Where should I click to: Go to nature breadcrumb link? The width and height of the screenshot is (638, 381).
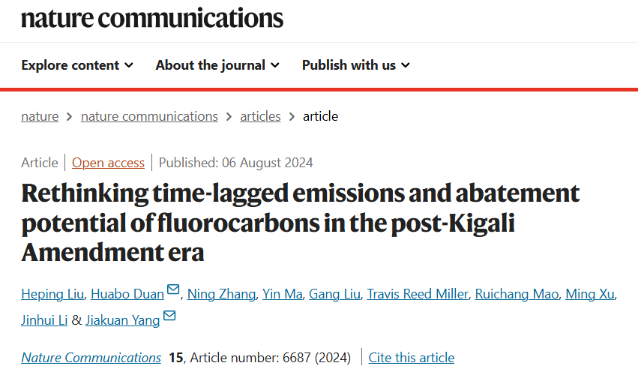(40, 116)
